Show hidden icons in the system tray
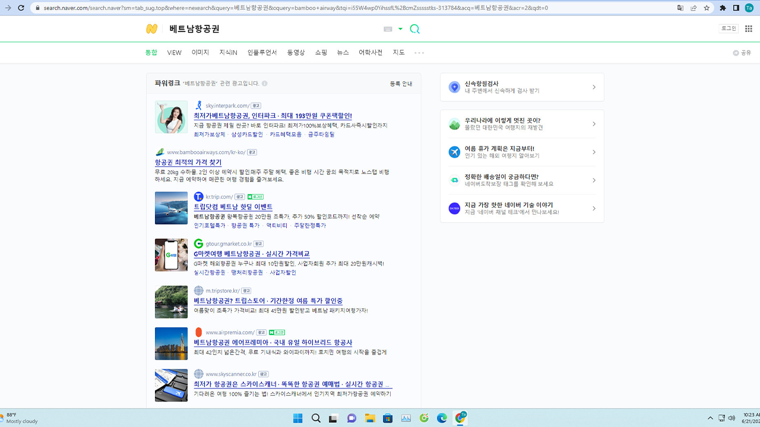 click(710, 418)
